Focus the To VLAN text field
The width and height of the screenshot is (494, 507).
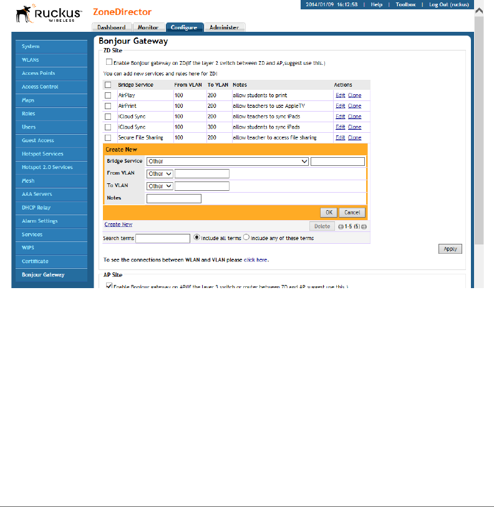tap(202, 186)
